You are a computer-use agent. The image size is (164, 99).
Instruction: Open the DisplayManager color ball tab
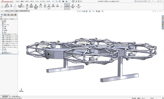pos(15,15)
